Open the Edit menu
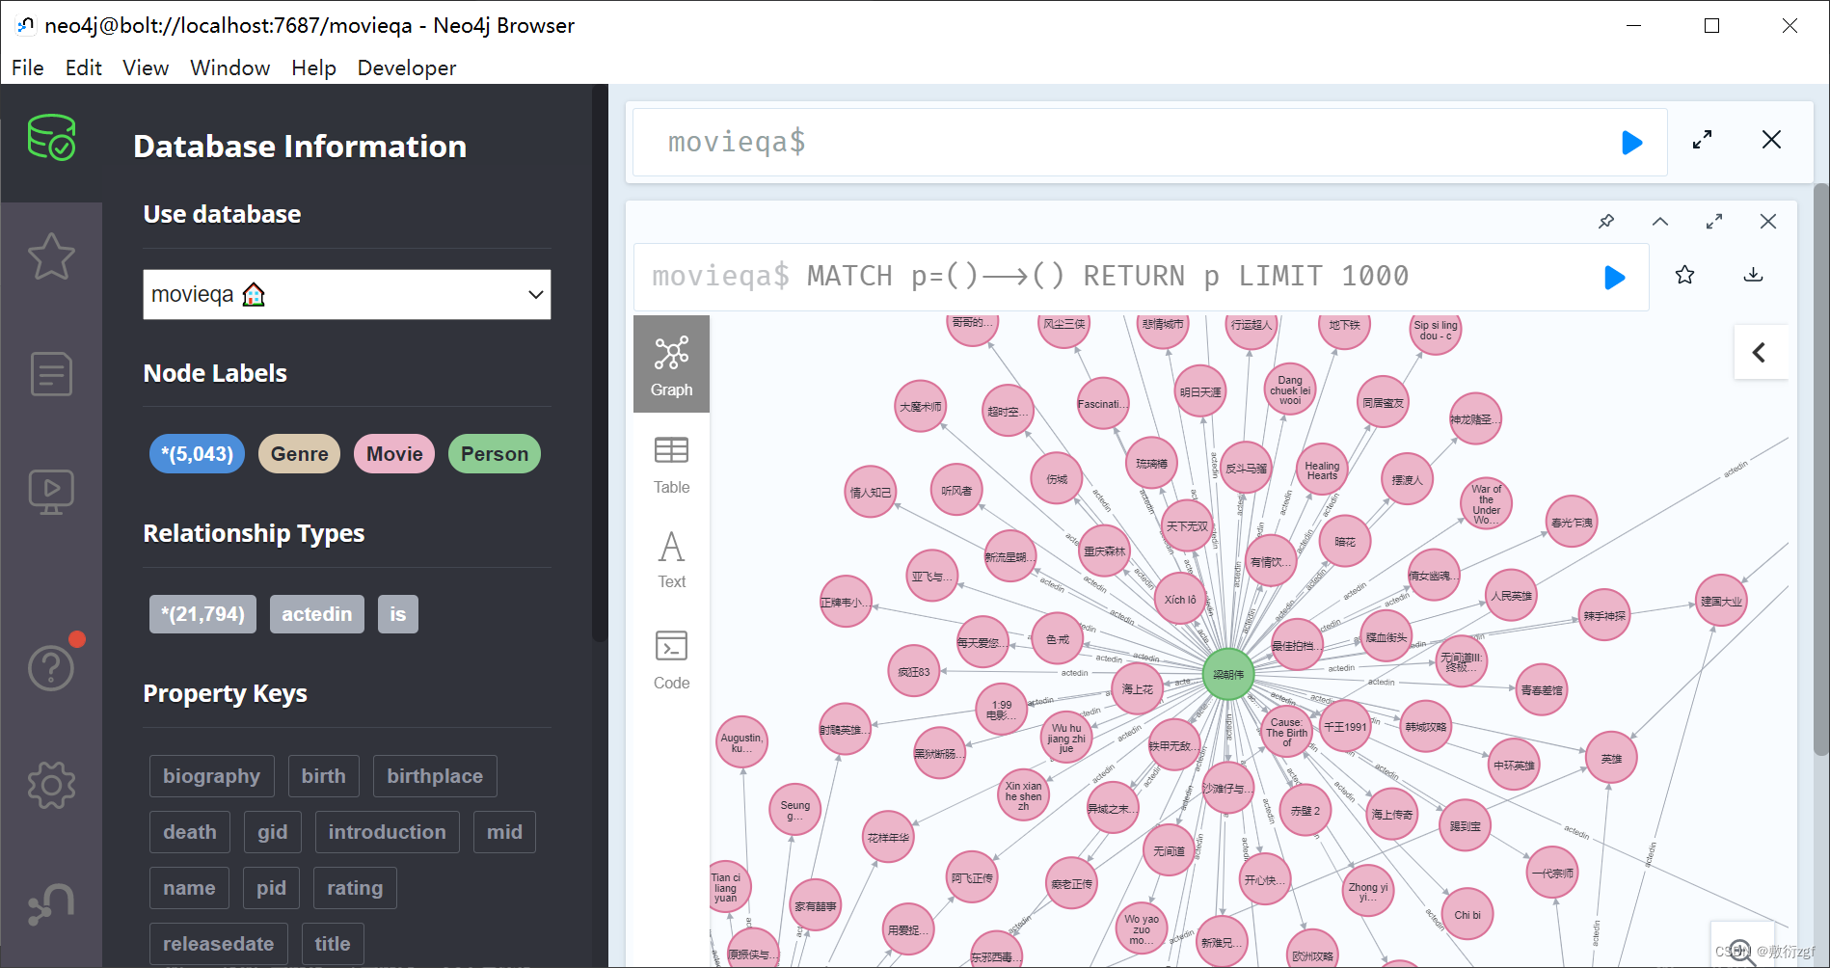Viewport: 1830px width, 968px height. click(x=84, y=67)
